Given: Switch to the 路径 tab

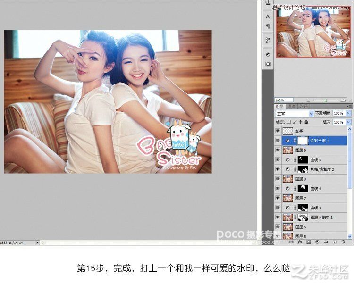Looking at the screenshot, I should pyautogui.click(x=303, y=106).
